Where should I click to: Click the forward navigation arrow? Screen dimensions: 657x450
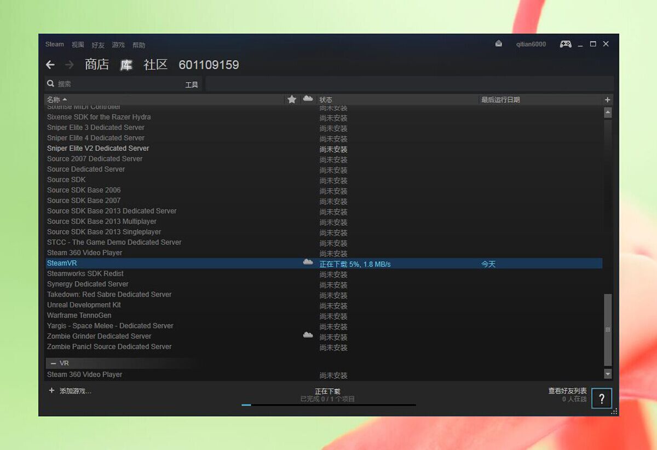(69, 65)
